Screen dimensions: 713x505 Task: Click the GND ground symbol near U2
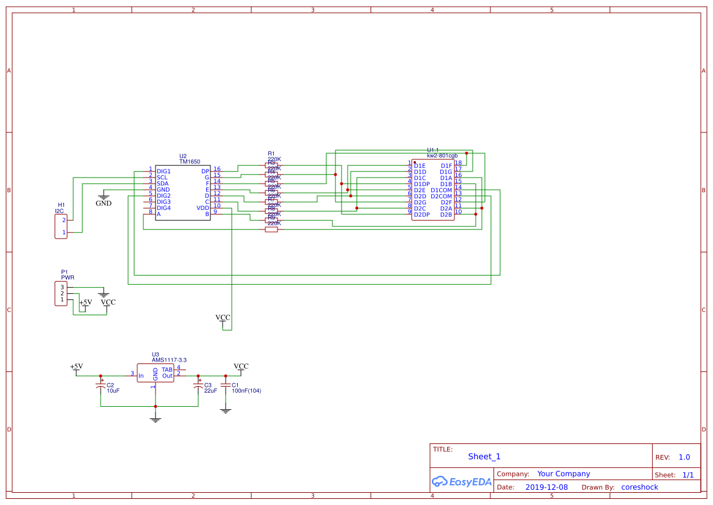(x=103, y=198)
